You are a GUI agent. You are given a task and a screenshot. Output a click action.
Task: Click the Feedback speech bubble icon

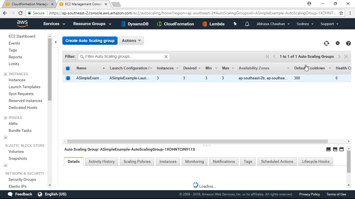tap(10, 194)
